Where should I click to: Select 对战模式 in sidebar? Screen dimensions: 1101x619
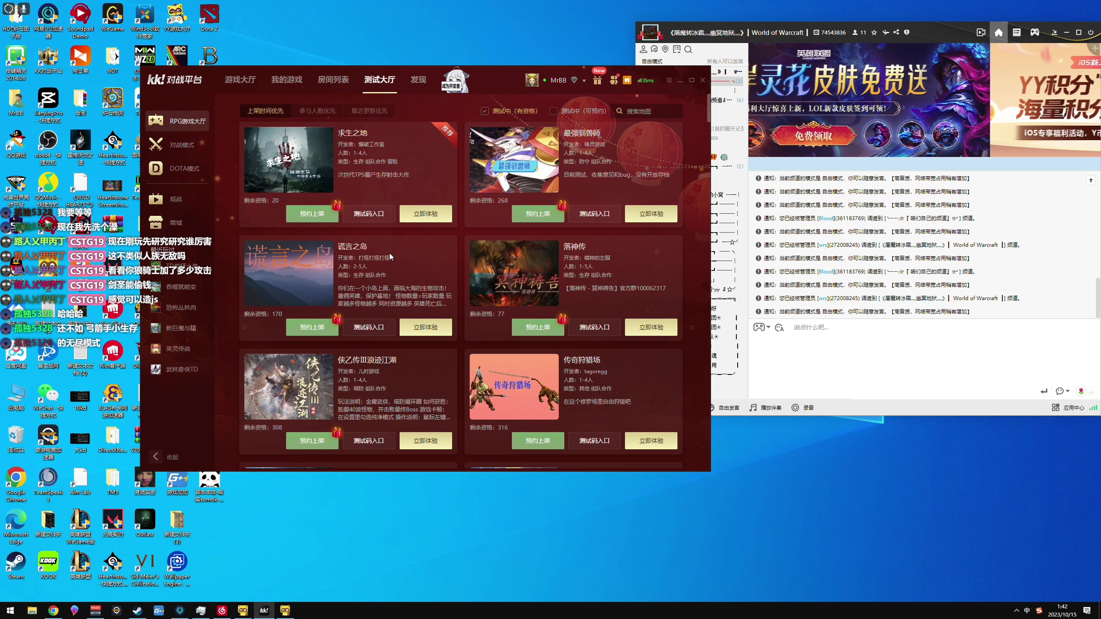pos(177,145)
